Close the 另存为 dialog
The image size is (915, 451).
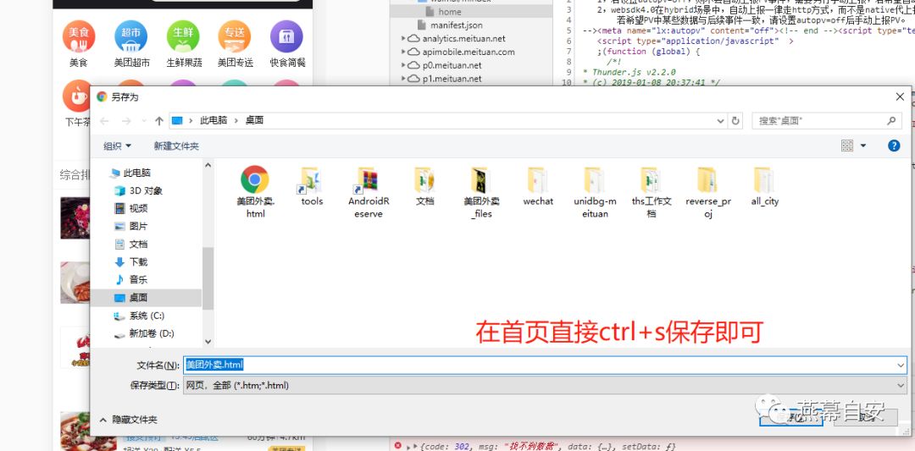[x=901, y=96]
